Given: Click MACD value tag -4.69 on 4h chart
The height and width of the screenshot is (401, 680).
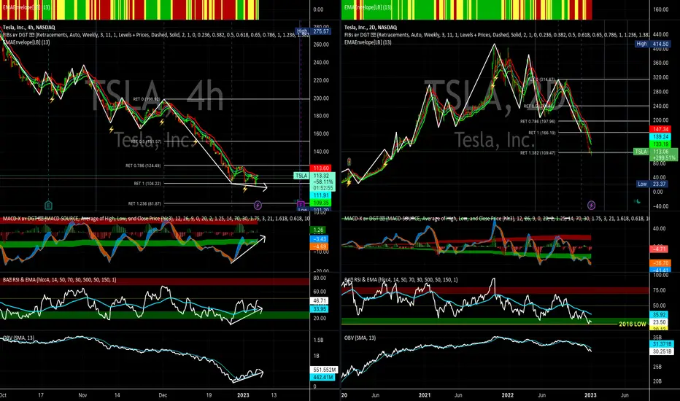Looking at the screenshot, I should (x=319, y=246).
